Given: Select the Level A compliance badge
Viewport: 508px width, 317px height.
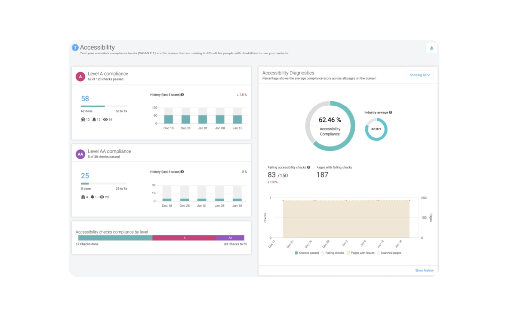Looking at the screenshot, I should [x=80, y=77].
